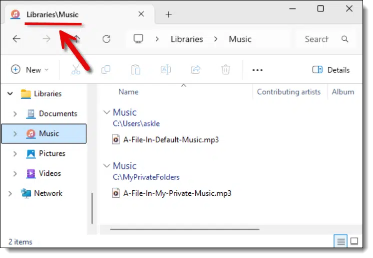The height and width of the screenshot is (258, 373).
Task: Click the Copy icon in toolbar
Action: [106, 70]
